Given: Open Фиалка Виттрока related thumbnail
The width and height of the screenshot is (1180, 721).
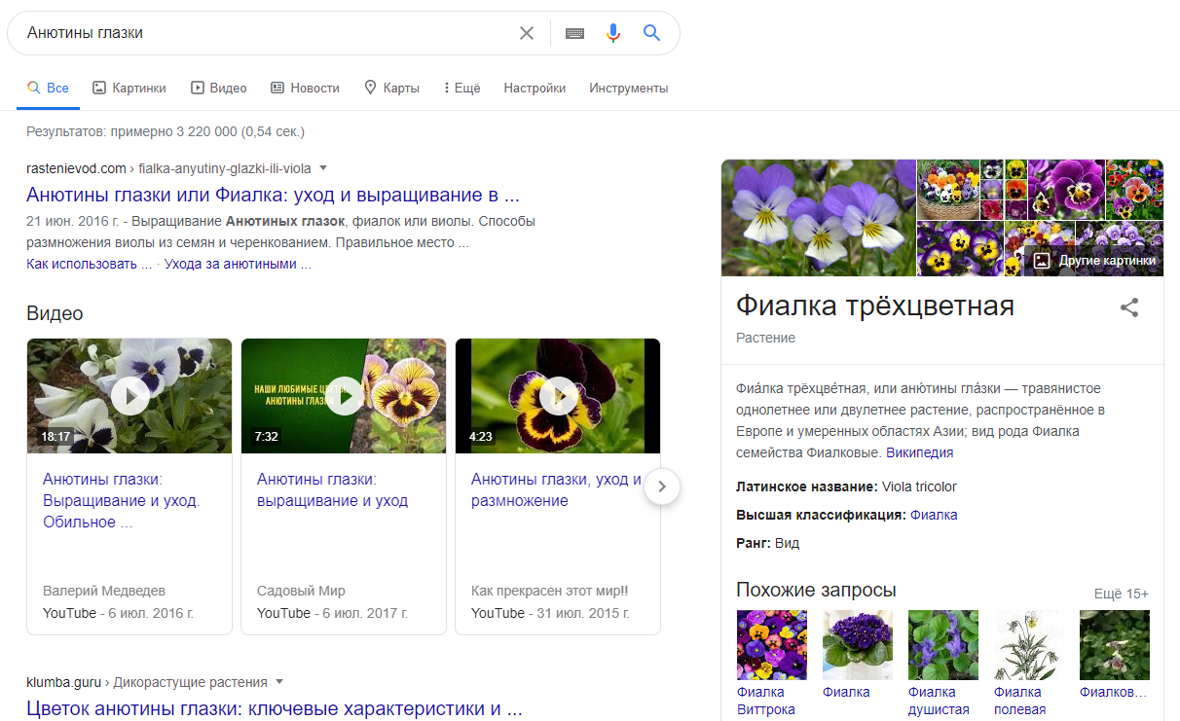Looking at the screenshot, I should [771, 644].
